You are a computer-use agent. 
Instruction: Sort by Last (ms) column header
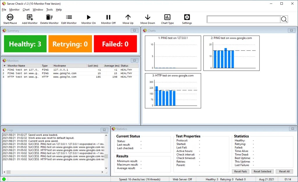coord(95,66)
